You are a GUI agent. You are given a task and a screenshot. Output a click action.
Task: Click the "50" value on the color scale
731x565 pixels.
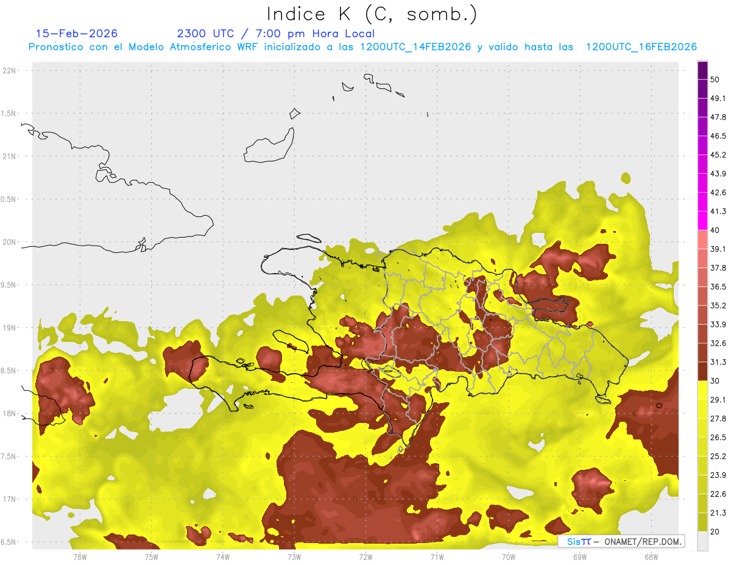(715, 79)
